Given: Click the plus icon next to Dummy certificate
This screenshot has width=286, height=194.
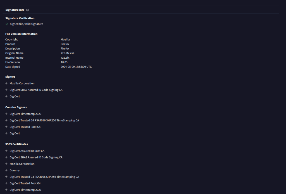Looking at the screenshot, I should click(6, 170).
